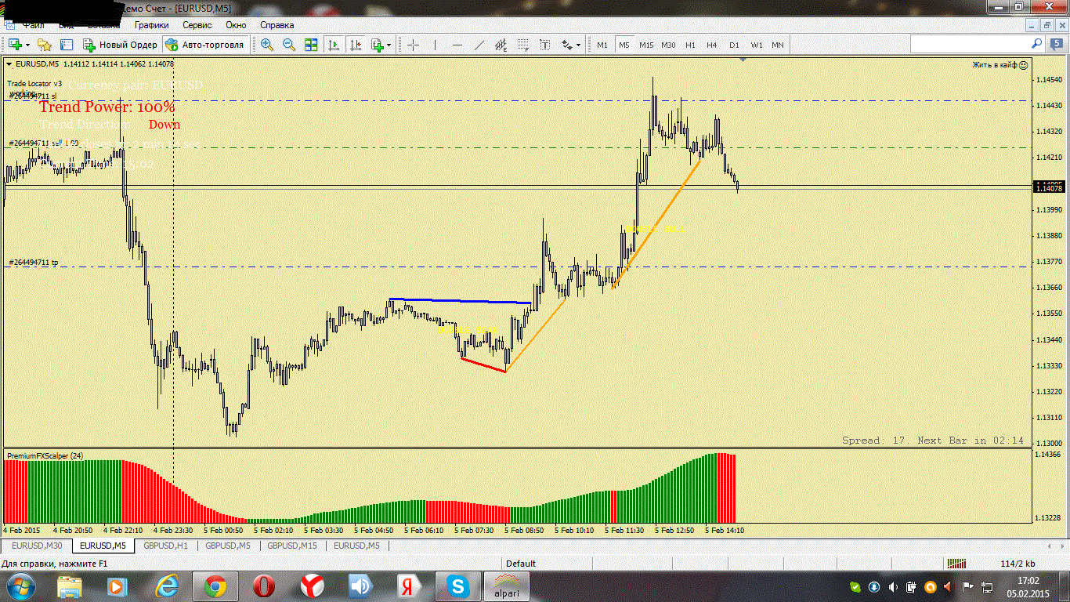This screenshot has width=1070, height=602.
Task: Switch to the GBPUSD,H1 chart tab
Action: click(x=165, y=546)
